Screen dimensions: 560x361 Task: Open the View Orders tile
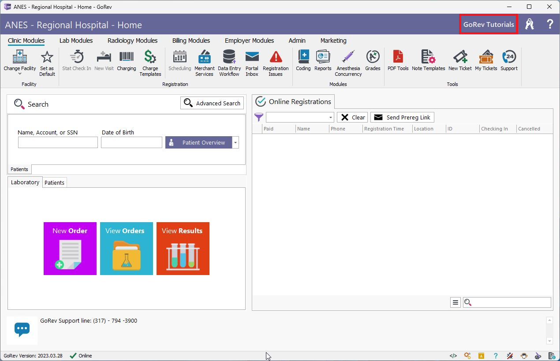pos(127,249)
